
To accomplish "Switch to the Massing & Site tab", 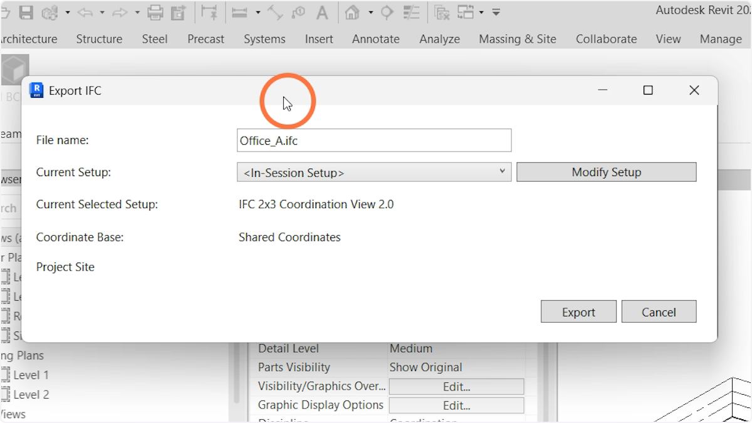I will click(x=517, y=39).
